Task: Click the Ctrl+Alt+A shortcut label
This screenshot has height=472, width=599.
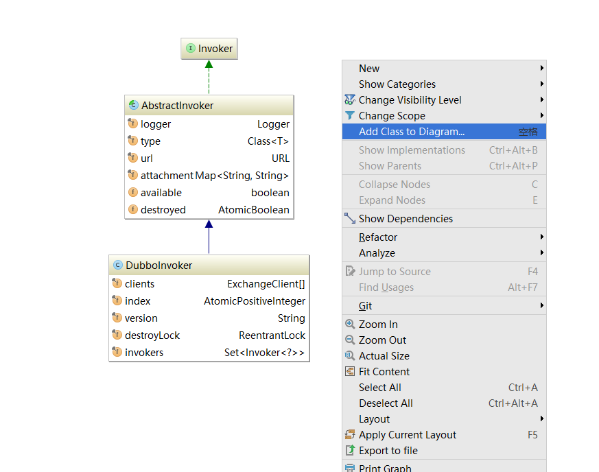Action: coord(513,403)
